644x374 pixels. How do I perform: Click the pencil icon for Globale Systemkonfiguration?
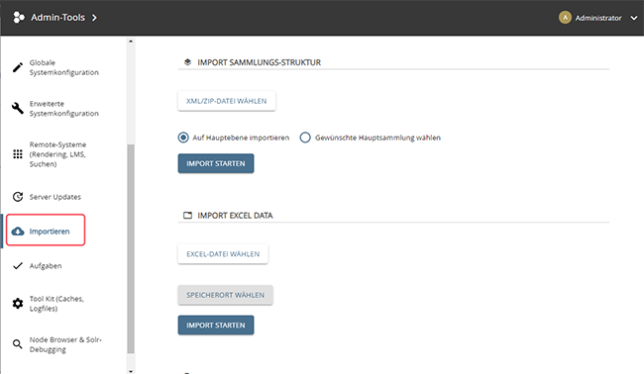17,67
